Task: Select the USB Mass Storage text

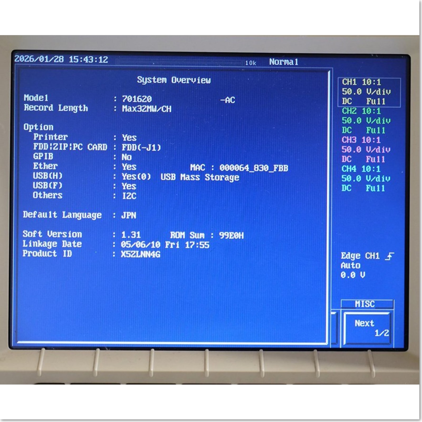Action: click(200, 177)
